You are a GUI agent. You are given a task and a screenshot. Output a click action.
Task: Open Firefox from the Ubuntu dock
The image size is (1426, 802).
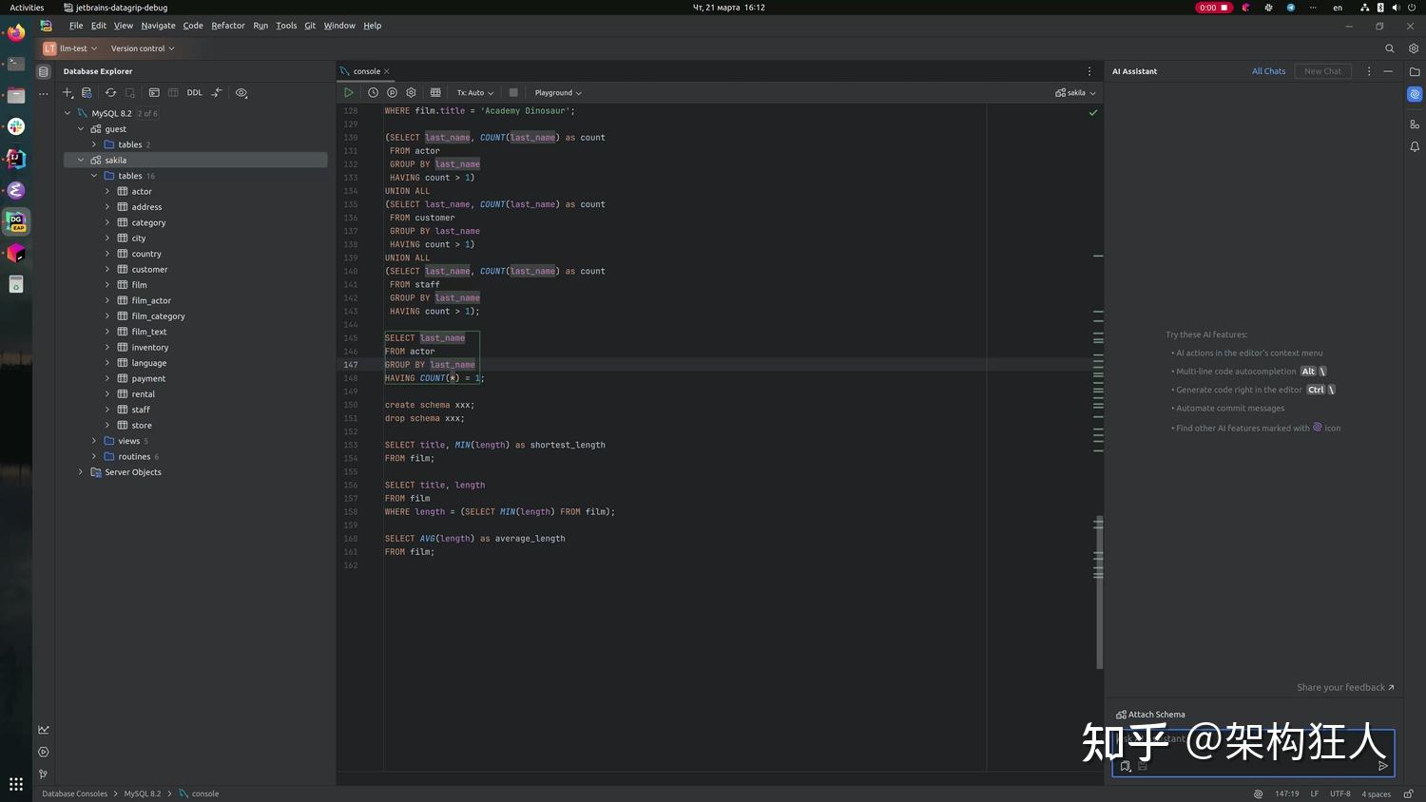(16, 33)
